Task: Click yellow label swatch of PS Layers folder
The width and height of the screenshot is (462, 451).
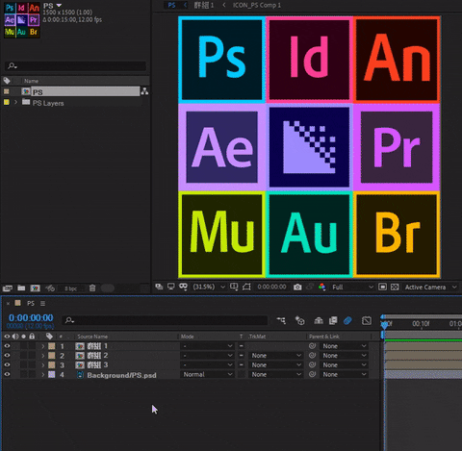Action: [6, 102]
